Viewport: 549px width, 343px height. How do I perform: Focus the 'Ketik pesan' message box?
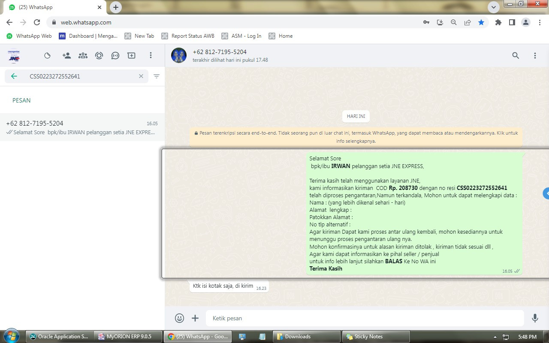(x=365, y=318)
